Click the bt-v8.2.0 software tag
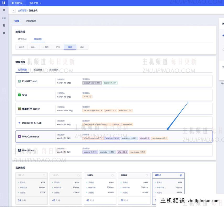The image size is (224, 207). pos(88,97)
